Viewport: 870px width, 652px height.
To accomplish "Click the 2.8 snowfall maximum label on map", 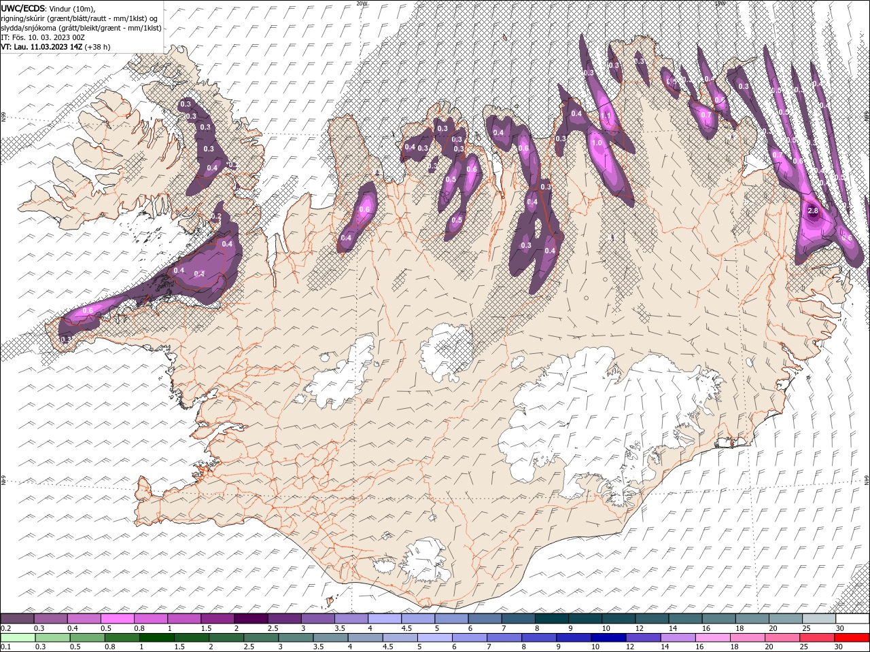I will tap(813, 211).
